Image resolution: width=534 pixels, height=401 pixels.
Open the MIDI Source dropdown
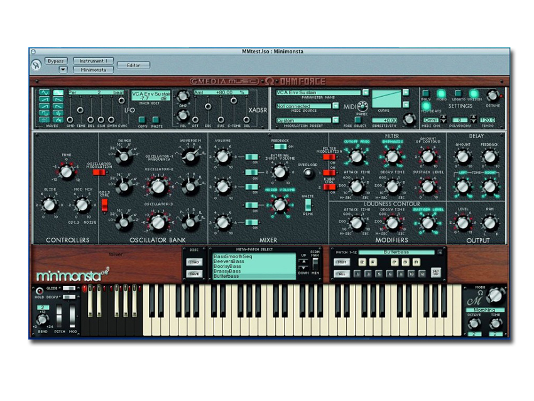pyautogui.click(x=335, y=106)
